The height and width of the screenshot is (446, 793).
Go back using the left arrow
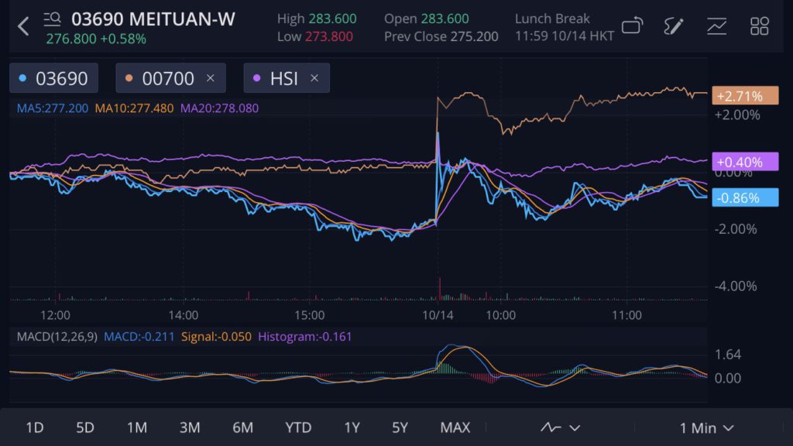click(x=23, y=26)
